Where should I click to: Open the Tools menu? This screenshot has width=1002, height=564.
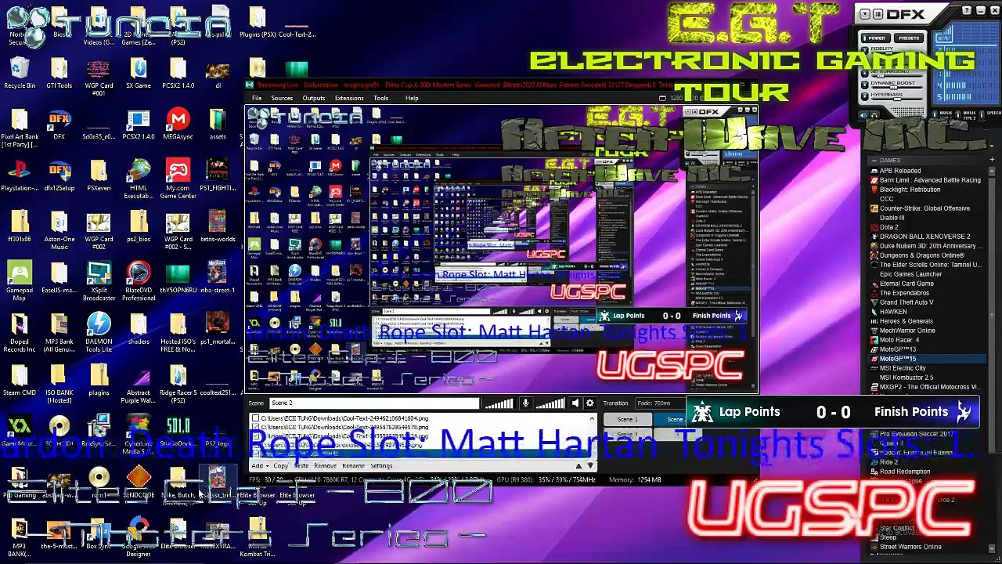(381, 99)
